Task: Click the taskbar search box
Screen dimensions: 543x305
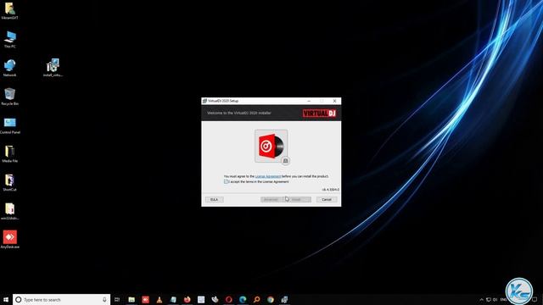Action: pos(62,299)
